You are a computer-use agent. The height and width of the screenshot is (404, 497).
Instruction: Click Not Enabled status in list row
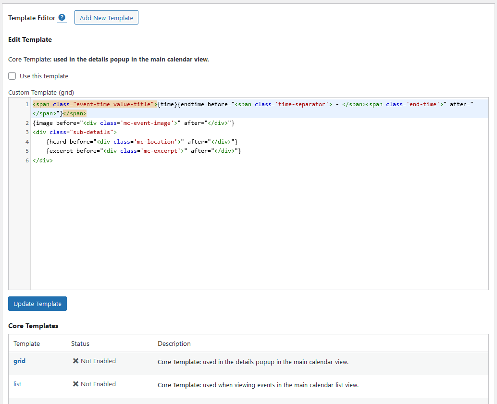point(98,384)
